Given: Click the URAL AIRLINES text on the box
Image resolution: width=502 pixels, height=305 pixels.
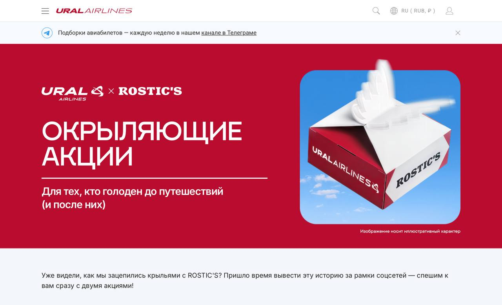Looking at the screenshot, I should pos(345,170).
